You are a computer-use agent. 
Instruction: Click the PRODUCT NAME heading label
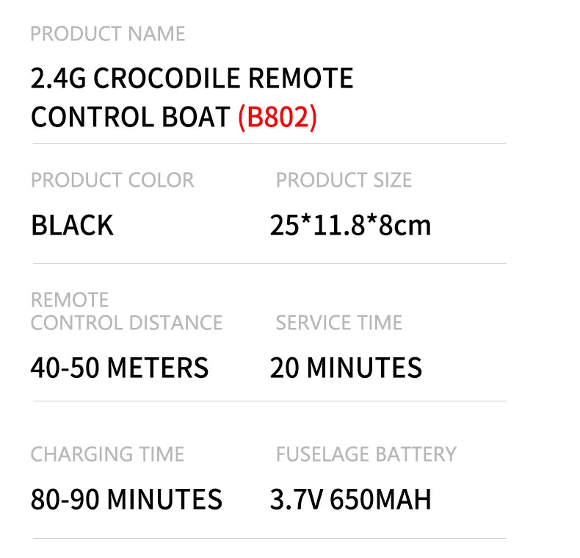pos(107,34)
